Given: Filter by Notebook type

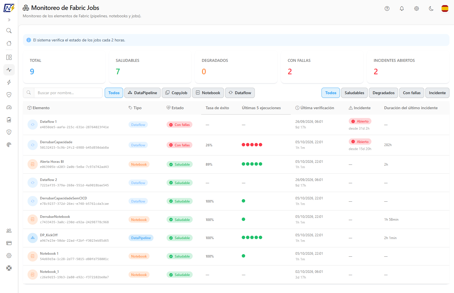Looking at the screenshot, I should (208, 93).
